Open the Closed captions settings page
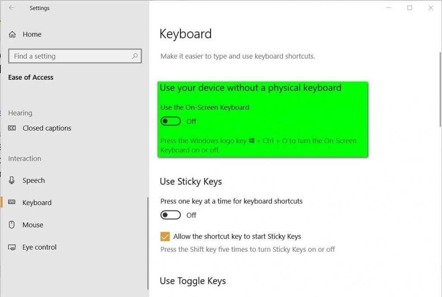 (x=47, y=128)
